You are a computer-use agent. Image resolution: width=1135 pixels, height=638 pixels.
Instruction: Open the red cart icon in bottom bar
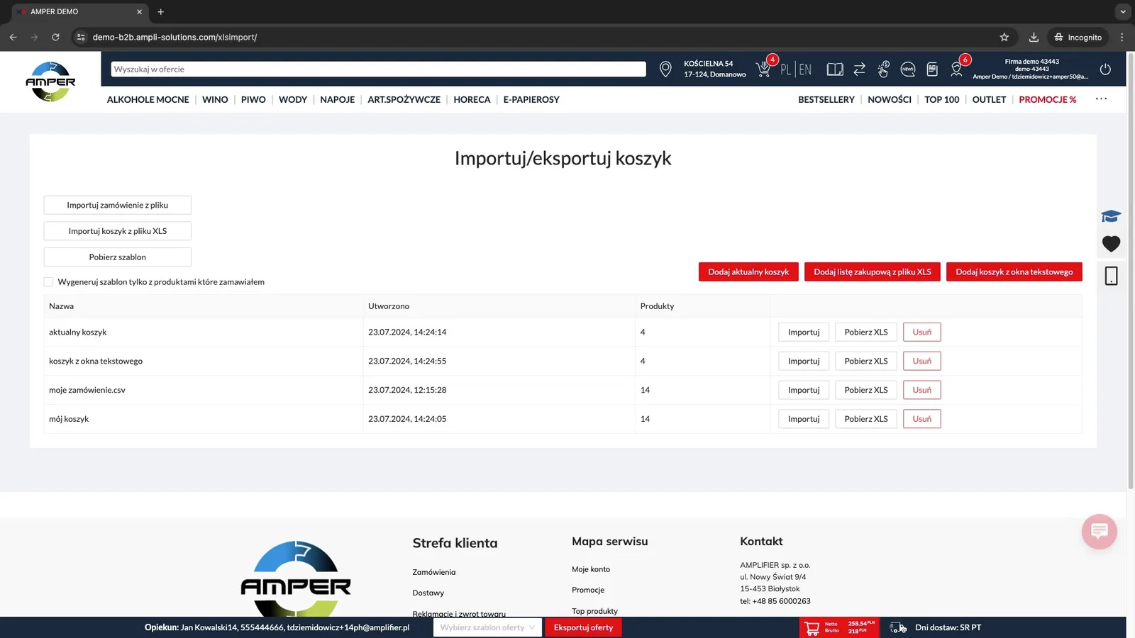pyautogui.click(x=812, y=627)
